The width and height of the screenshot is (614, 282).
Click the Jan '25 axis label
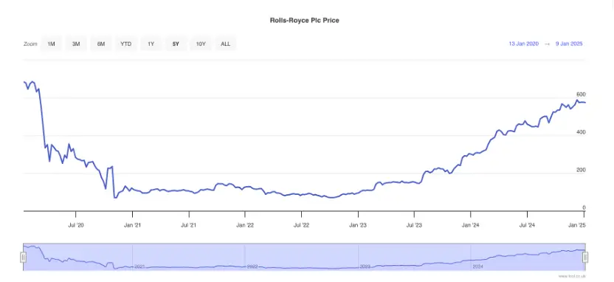(x=577, y=225)
